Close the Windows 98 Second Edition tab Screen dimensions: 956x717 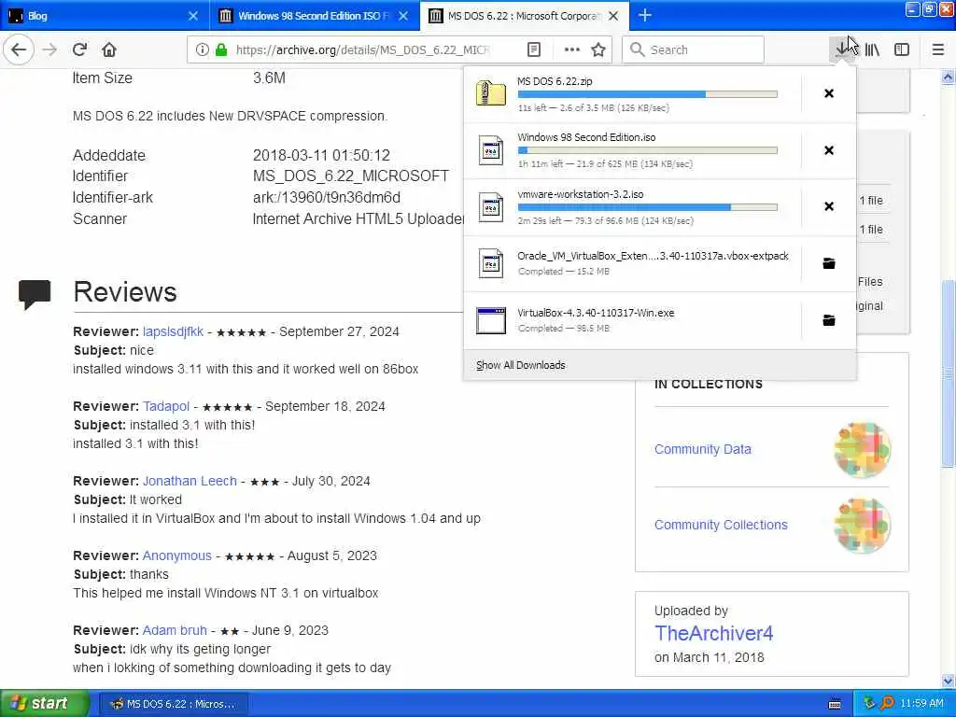pos(403,16)
